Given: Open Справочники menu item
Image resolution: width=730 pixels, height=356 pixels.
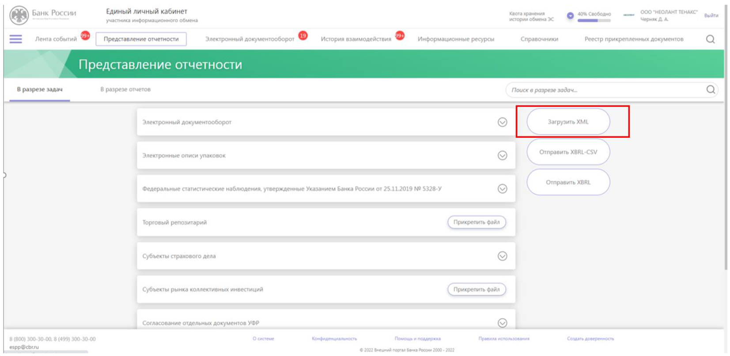Looking at the screenshot, I should [539, 39].
